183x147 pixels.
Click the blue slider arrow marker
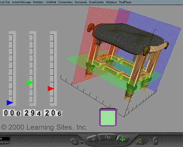coord(10,103)
